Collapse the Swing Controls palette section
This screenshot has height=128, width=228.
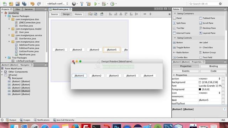(175, 38)
